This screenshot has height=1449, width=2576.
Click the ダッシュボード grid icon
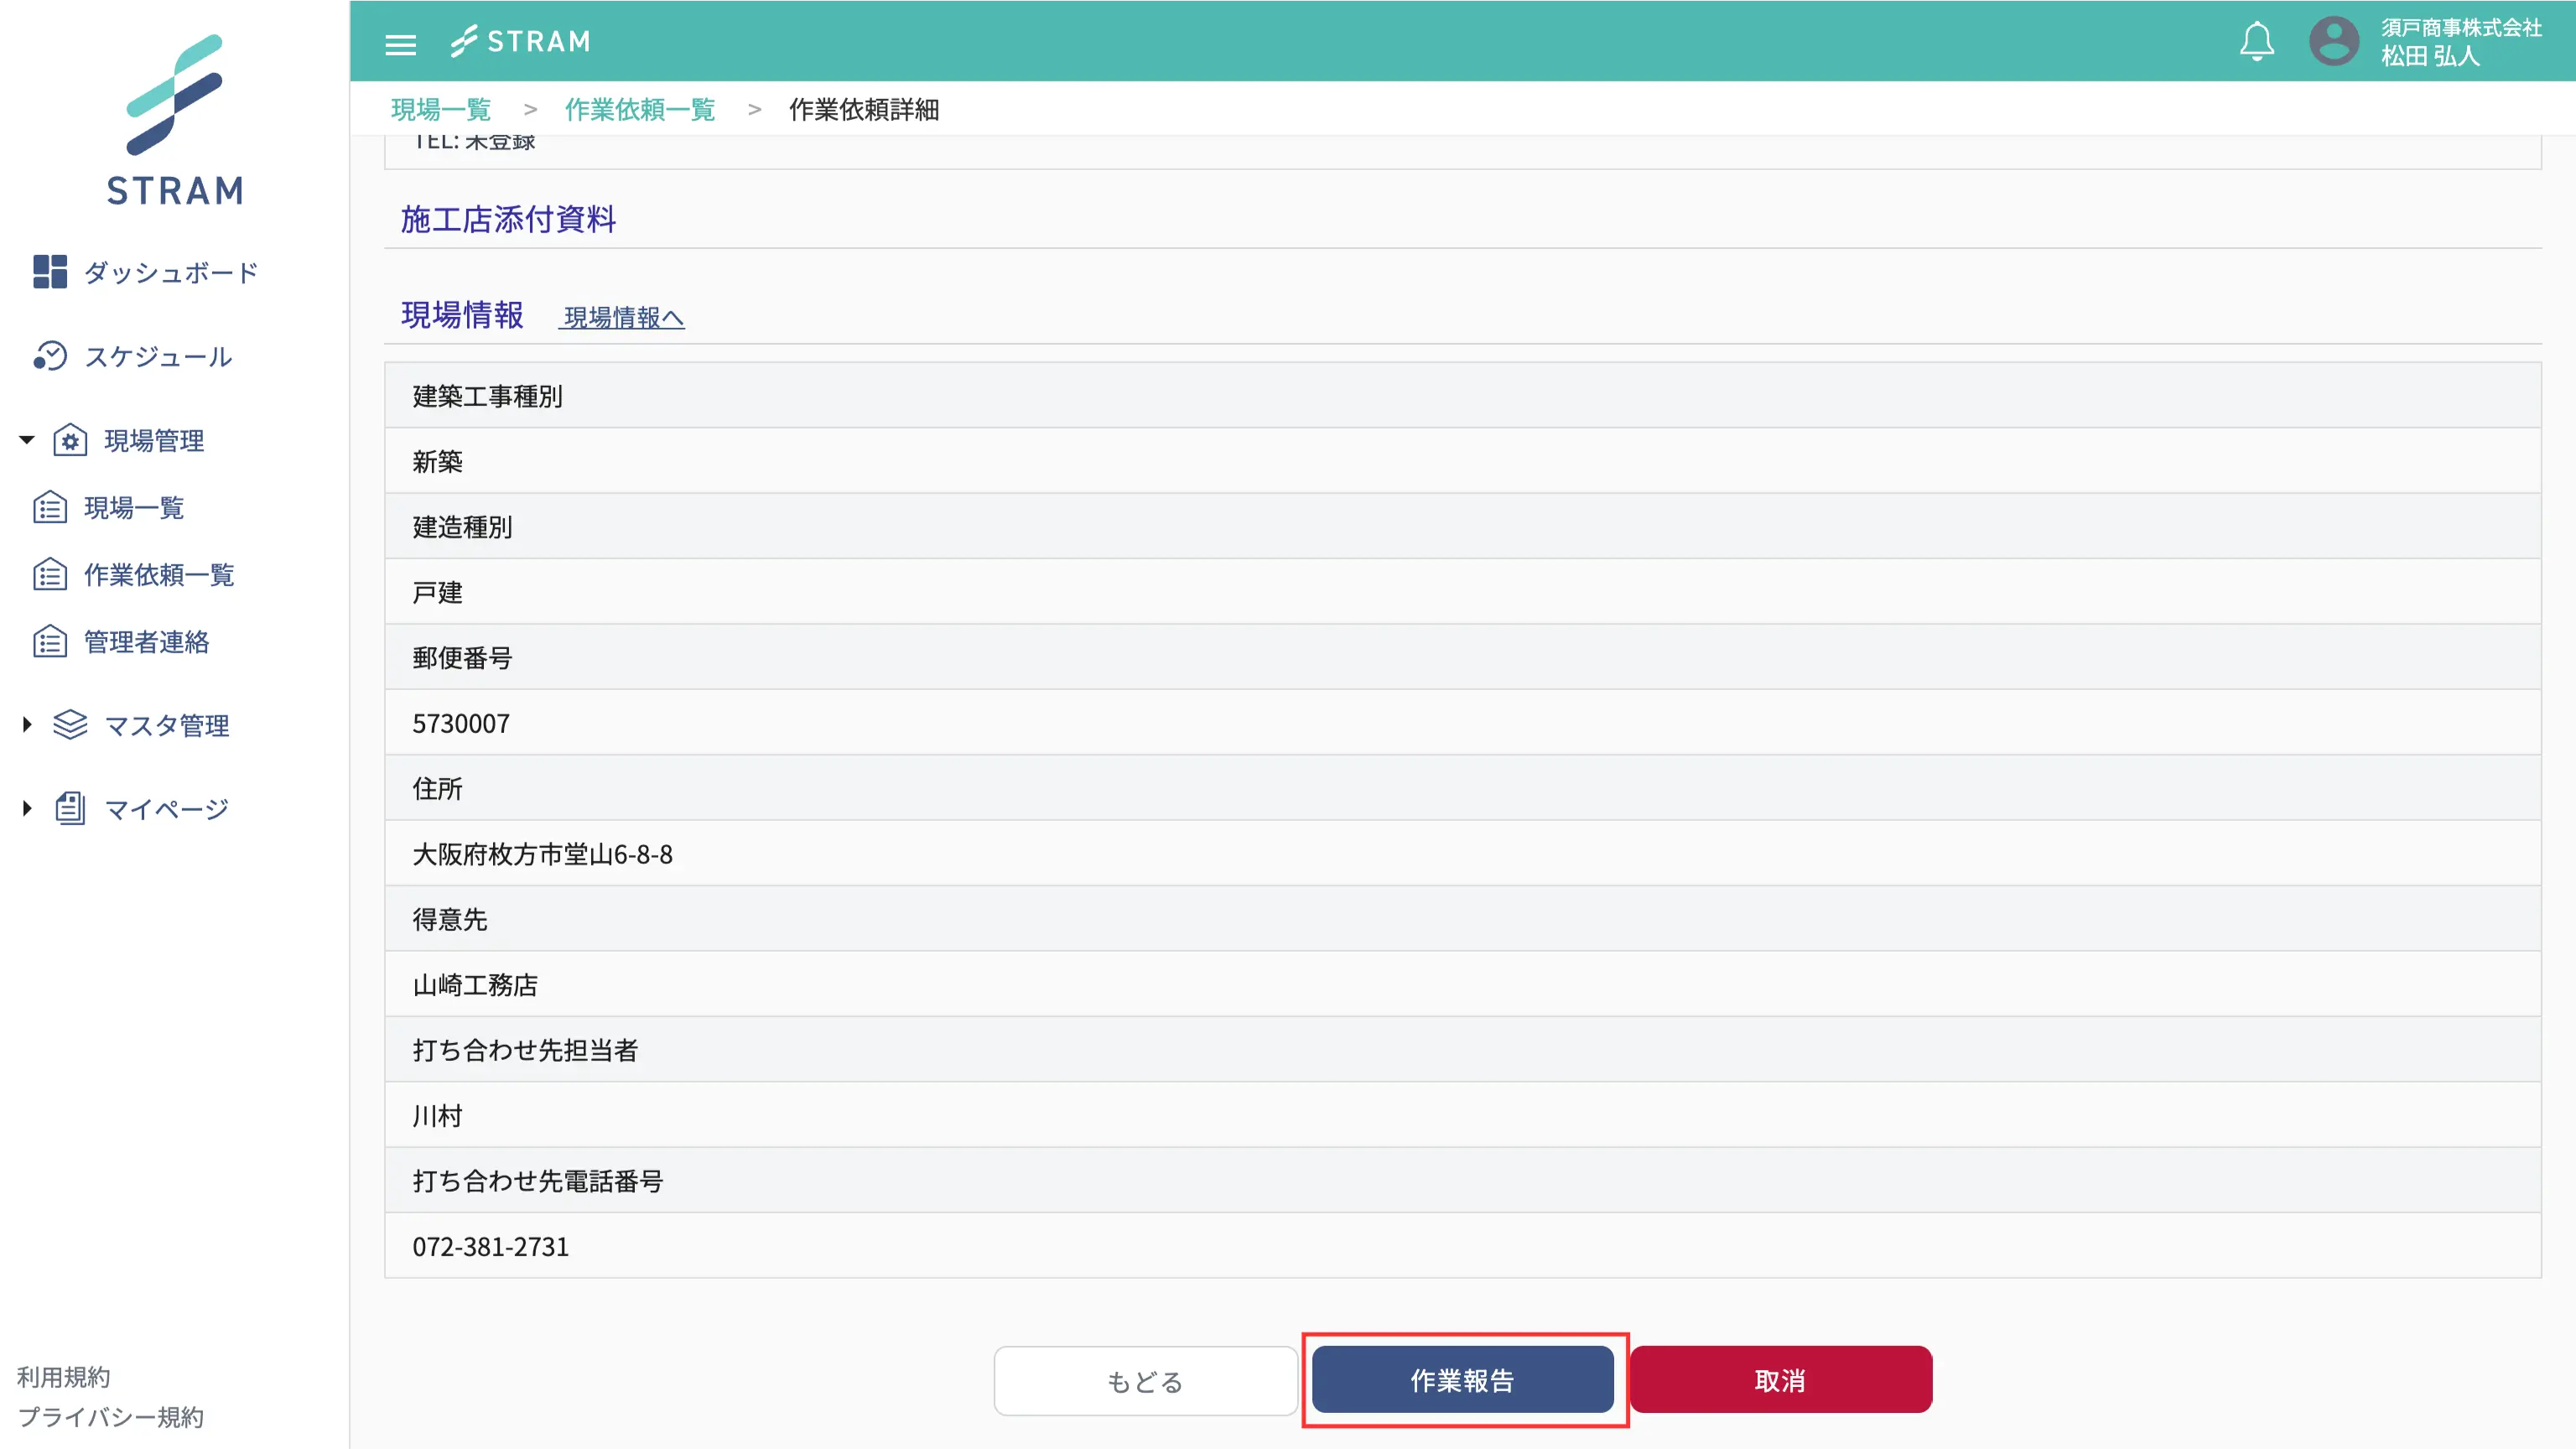pos(49,271)
